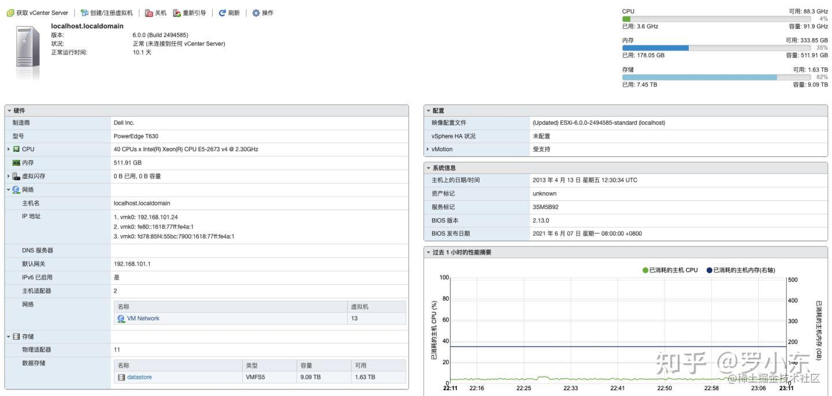The width and height of the screenshot is (832, 396).
Task: Collapse the 硬件 hardware panel
Action: click(x=10, y=110)
